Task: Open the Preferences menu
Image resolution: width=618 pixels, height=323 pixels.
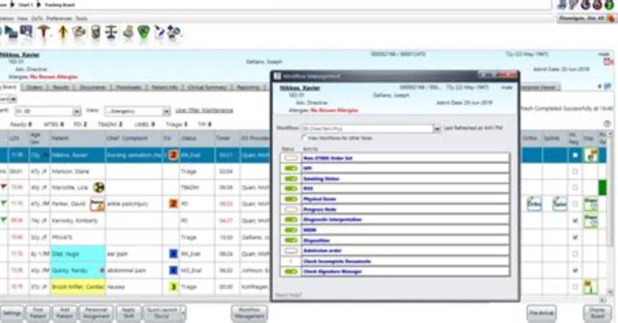Action: point(59,18)
